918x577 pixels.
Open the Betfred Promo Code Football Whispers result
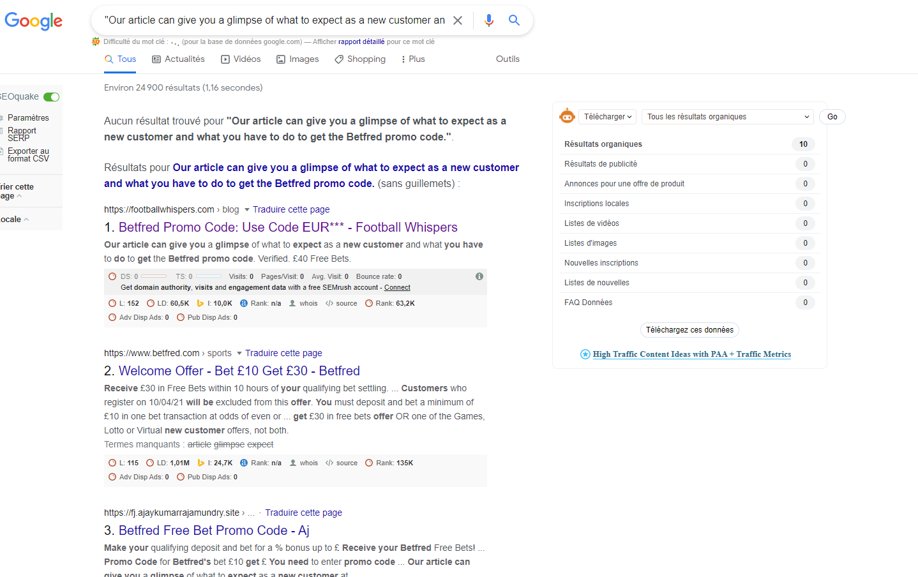pos(288,227)
